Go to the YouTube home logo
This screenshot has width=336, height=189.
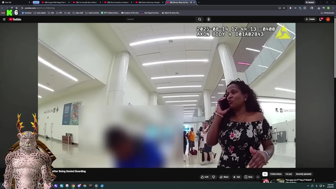[15, 19]
